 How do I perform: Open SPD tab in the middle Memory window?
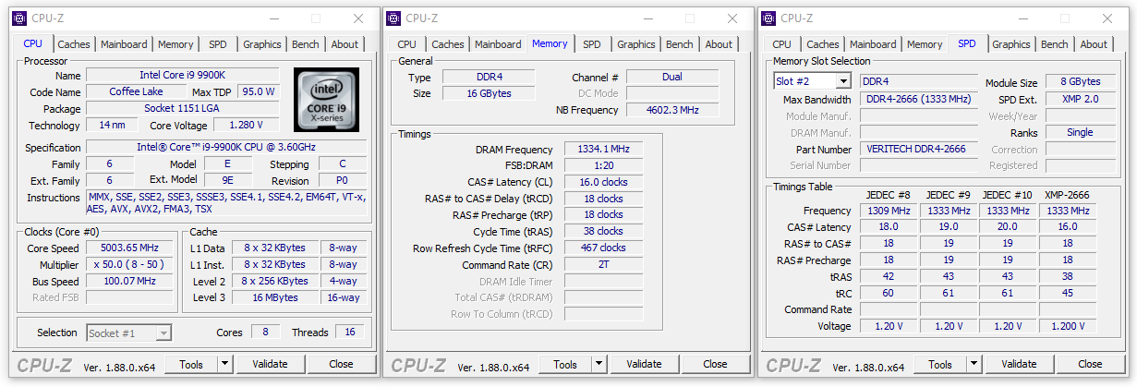pos(592,44)
